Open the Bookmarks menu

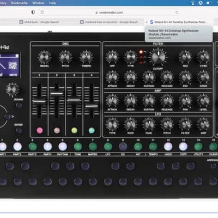click(19, 3)
